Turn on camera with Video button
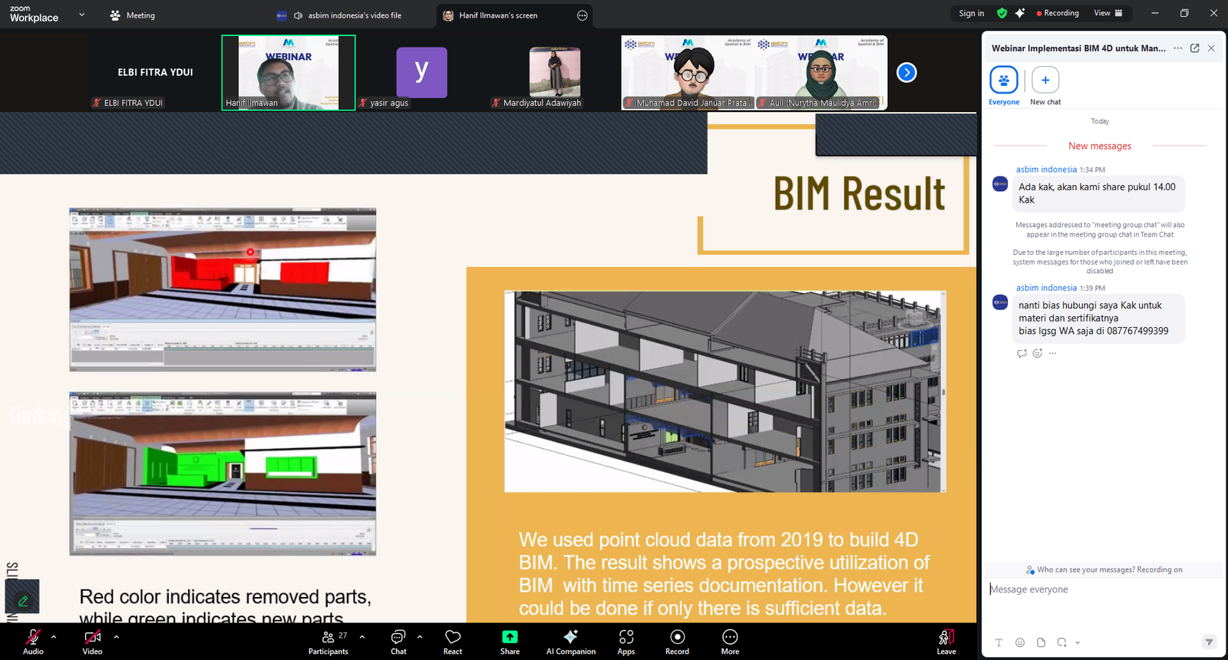 92,641
